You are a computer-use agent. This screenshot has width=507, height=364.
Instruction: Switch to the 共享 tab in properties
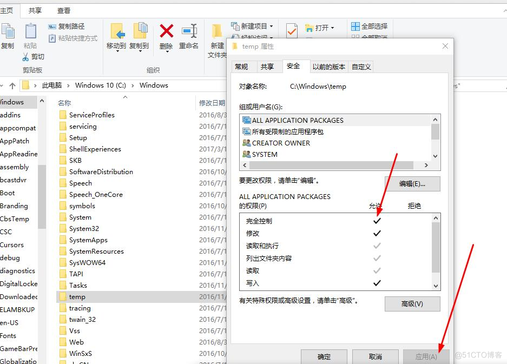click(267, 67)
